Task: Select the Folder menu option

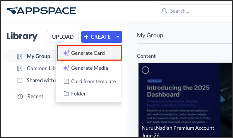Action: pos(89,94)
